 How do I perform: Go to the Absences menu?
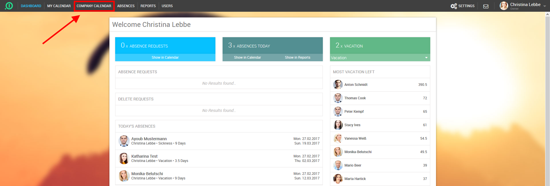tap(126, 6)
